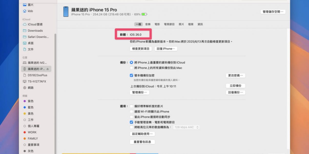309x154 pixels.
Task: Select the TS-h1277AFX network device
Action: (x=37, y=81)
